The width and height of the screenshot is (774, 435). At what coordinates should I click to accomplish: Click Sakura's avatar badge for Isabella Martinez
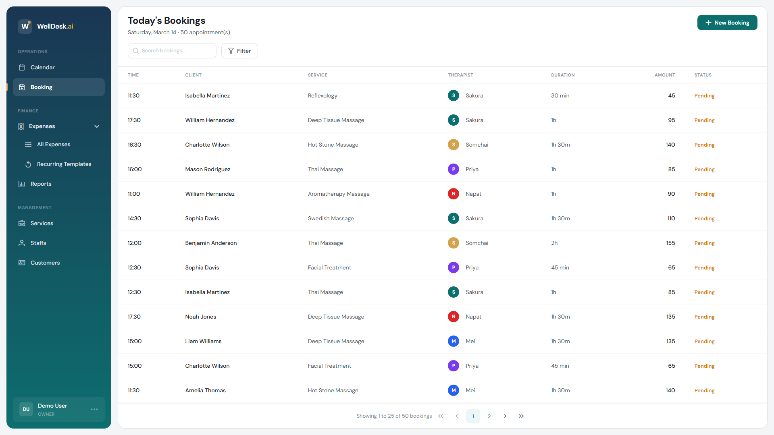pyautogui.click(x=453, y=95)
